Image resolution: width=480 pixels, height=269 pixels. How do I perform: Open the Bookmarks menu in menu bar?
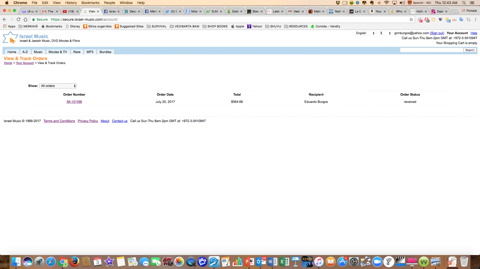point(90,3)
